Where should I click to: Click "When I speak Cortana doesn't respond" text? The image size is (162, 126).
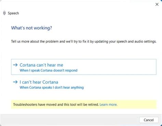pyautogui.click(x=49, y=70)
